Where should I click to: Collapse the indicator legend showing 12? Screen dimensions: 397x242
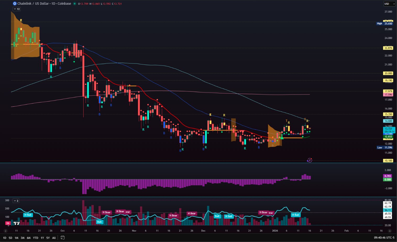coord(16,9)
